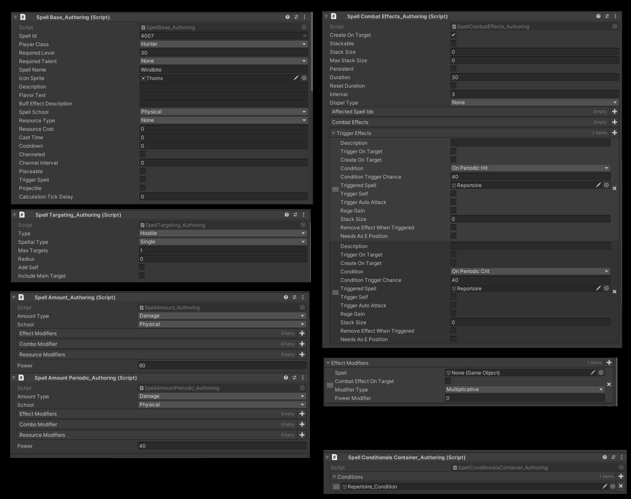Collapse the Spell Combat Effects_Authoring component

[x=326, y=17]
